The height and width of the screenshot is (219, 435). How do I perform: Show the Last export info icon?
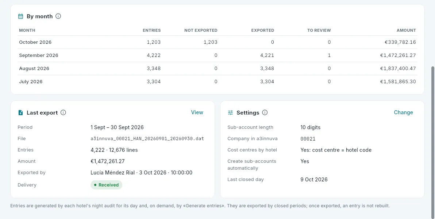click(x=63, y=112)
